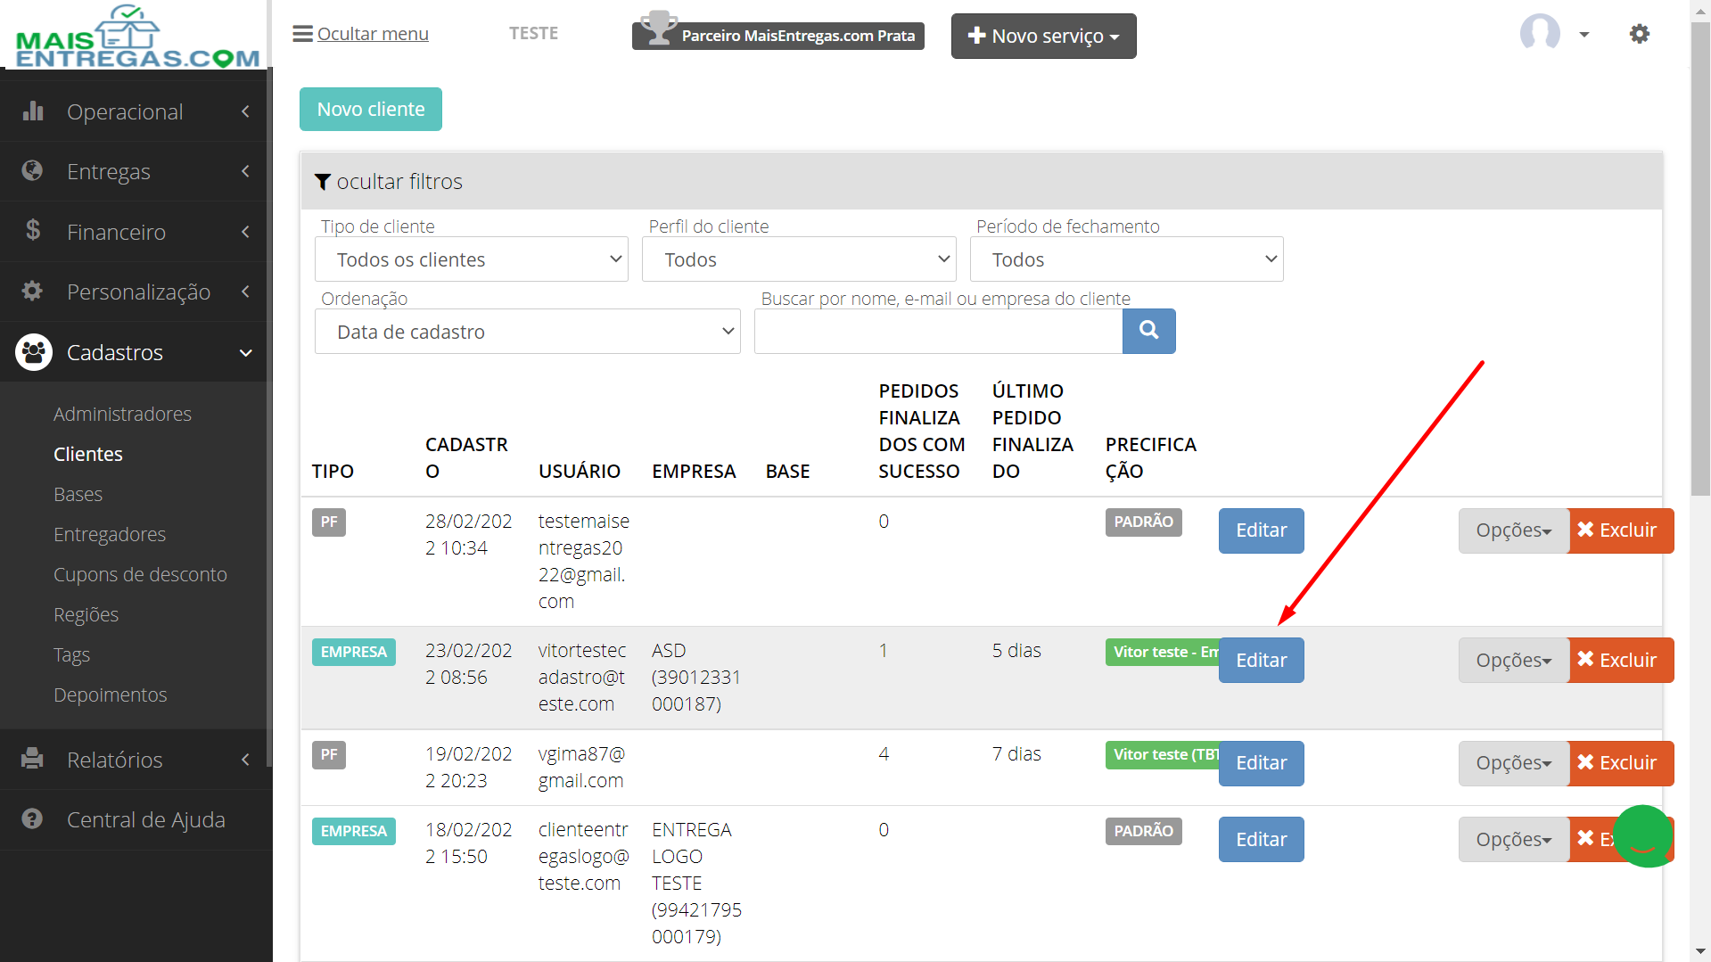1711x962 pixels.
Task: Open the Período de fechamento dropdown
Action: coord(1126,259)
